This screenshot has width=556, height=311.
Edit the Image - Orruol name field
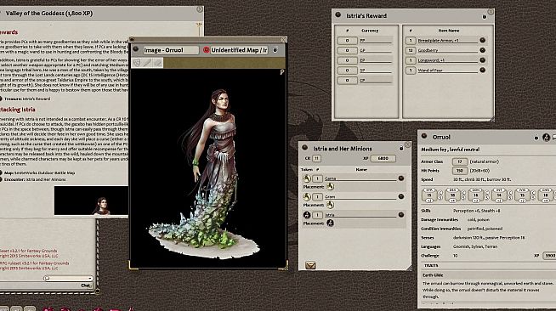(x=171, y=50)
